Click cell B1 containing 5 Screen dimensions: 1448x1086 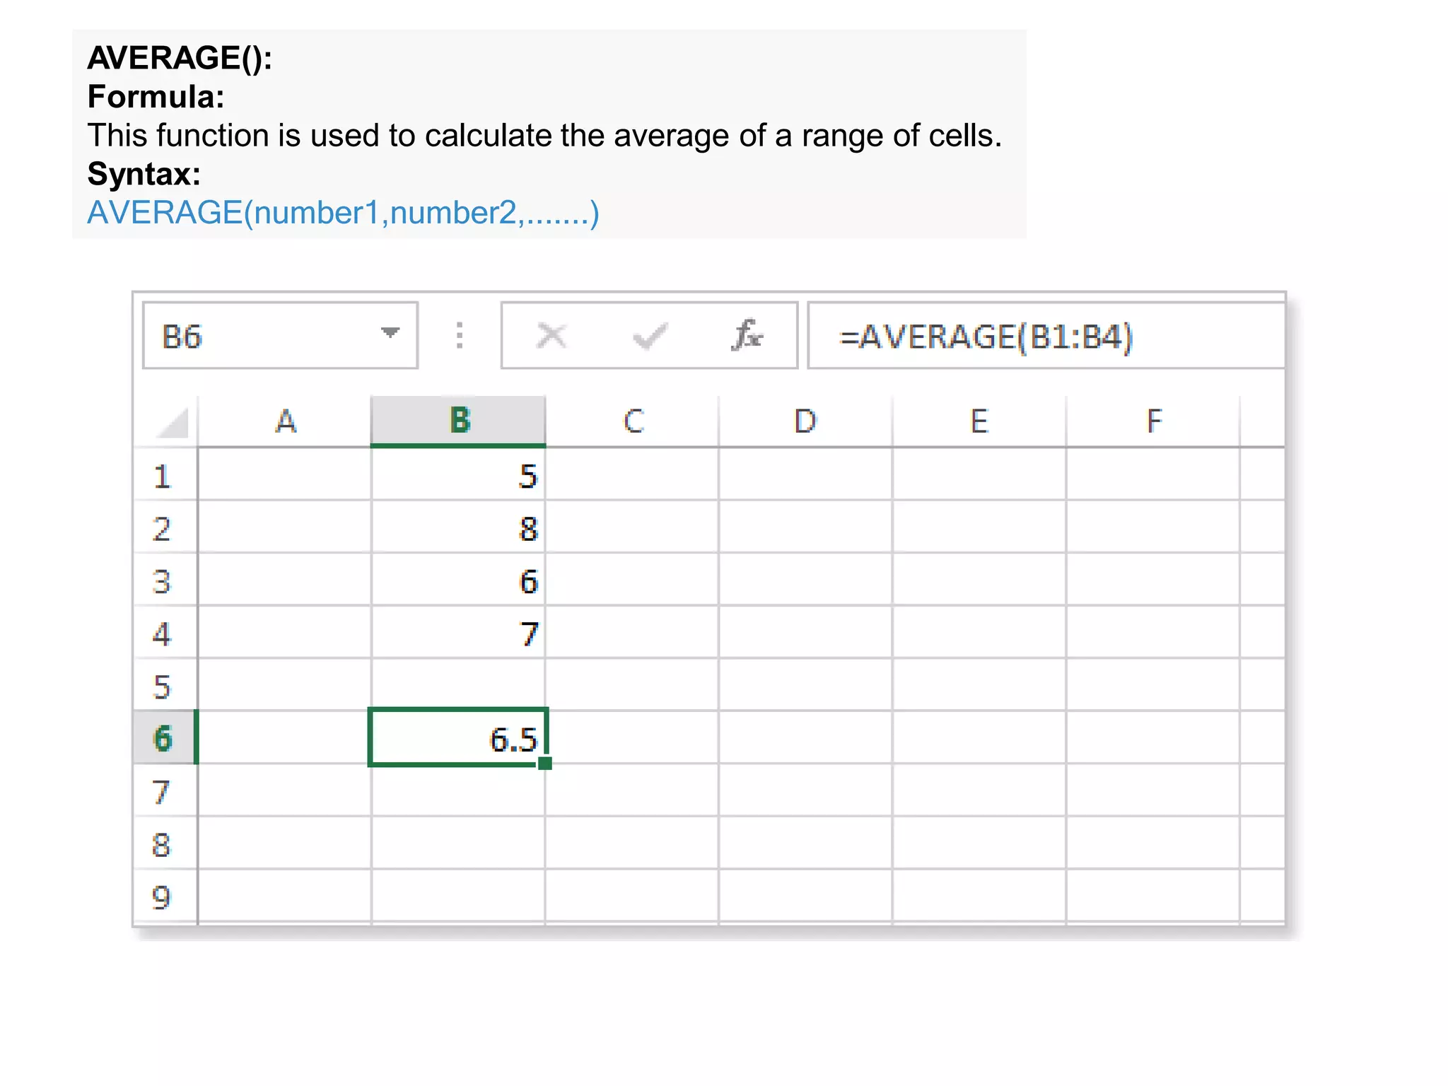pyautogui.click(x=458, y=475)
